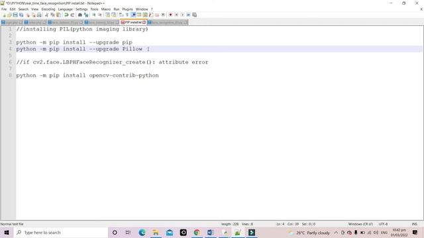424x238 pixels.
Task: Open the Language menu
Action: (65, 9)
